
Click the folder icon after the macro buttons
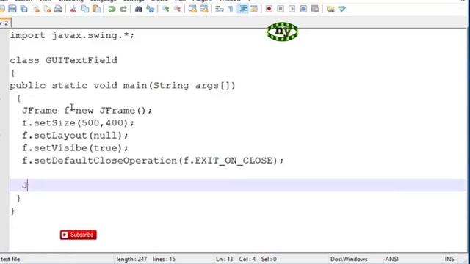coord(330,9)
